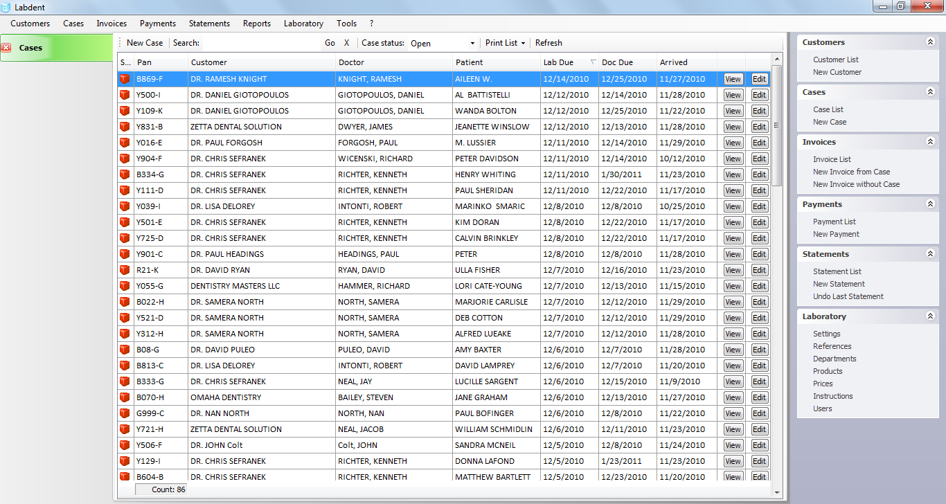Open laboratory Settings link
946x504 pixels.
pyautogui.click(x=827, y=334)
